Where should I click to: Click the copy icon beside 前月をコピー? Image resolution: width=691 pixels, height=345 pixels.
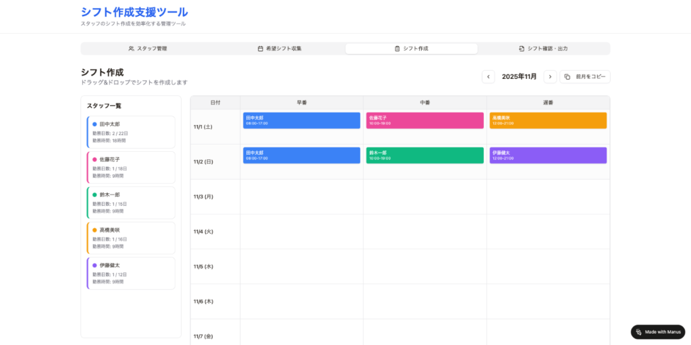[x=568, y=77]
